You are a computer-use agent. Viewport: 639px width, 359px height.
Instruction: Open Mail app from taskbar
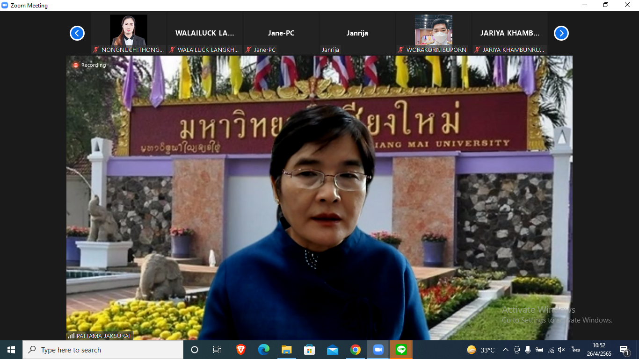333,350
